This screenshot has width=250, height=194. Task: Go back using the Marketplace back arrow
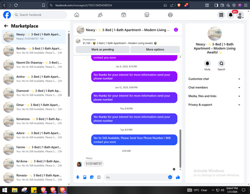click(6, 26)
